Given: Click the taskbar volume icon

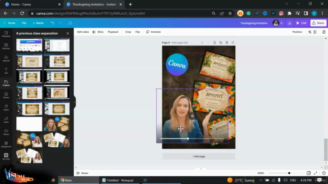Looking at the screenshot, I should [x=285, y=180].
